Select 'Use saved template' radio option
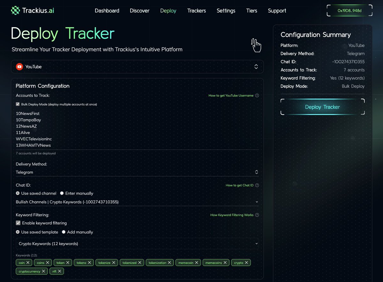Image resolution: width=383 pixels, height=282 pixels. click(18, 232)
